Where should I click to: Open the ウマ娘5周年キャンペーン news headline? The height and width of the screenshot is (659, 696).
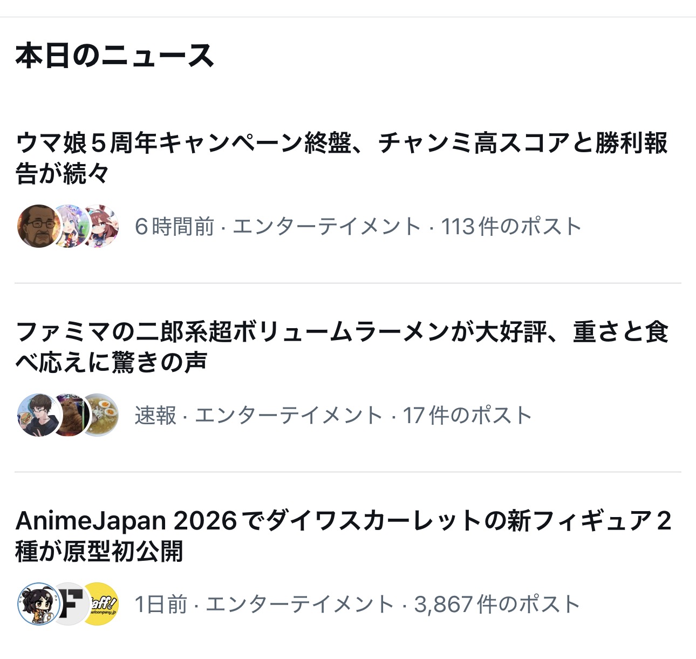(x=341, y=158)
